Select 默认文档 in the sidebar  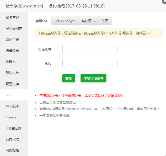14,73
